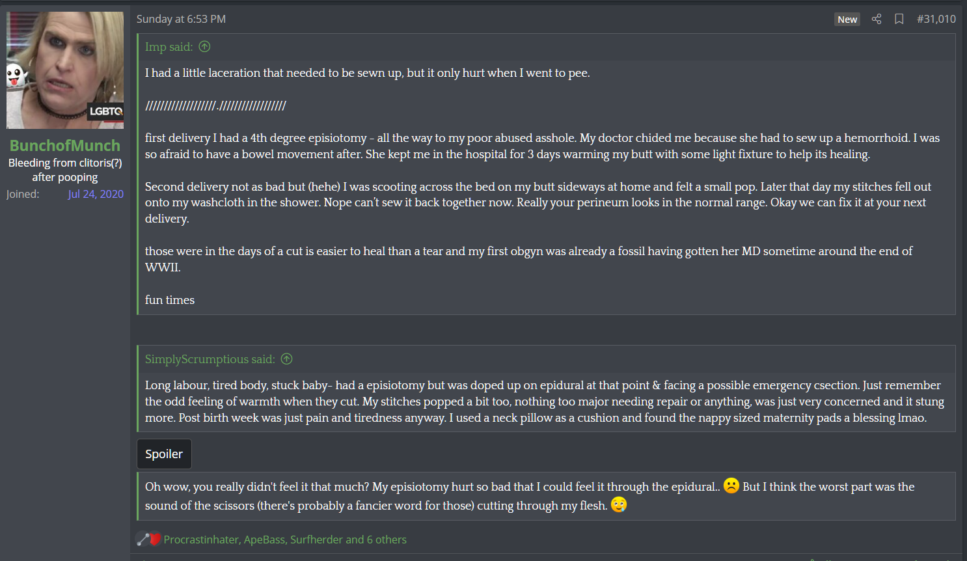This screenshot has height=561, width=967.
Task: Click the share post icon
Action: 877,19
